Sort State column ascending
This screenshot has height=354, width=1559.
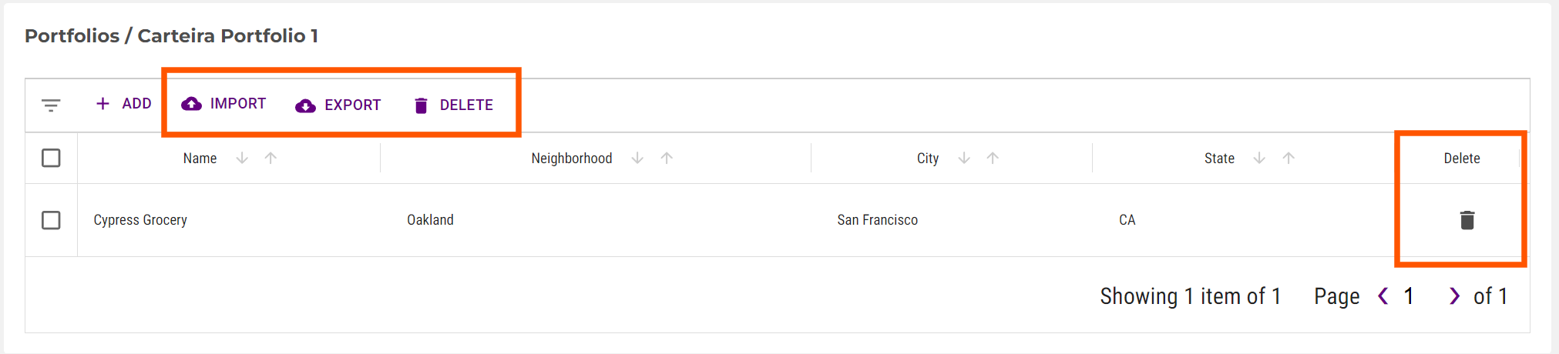(1289, 158)
